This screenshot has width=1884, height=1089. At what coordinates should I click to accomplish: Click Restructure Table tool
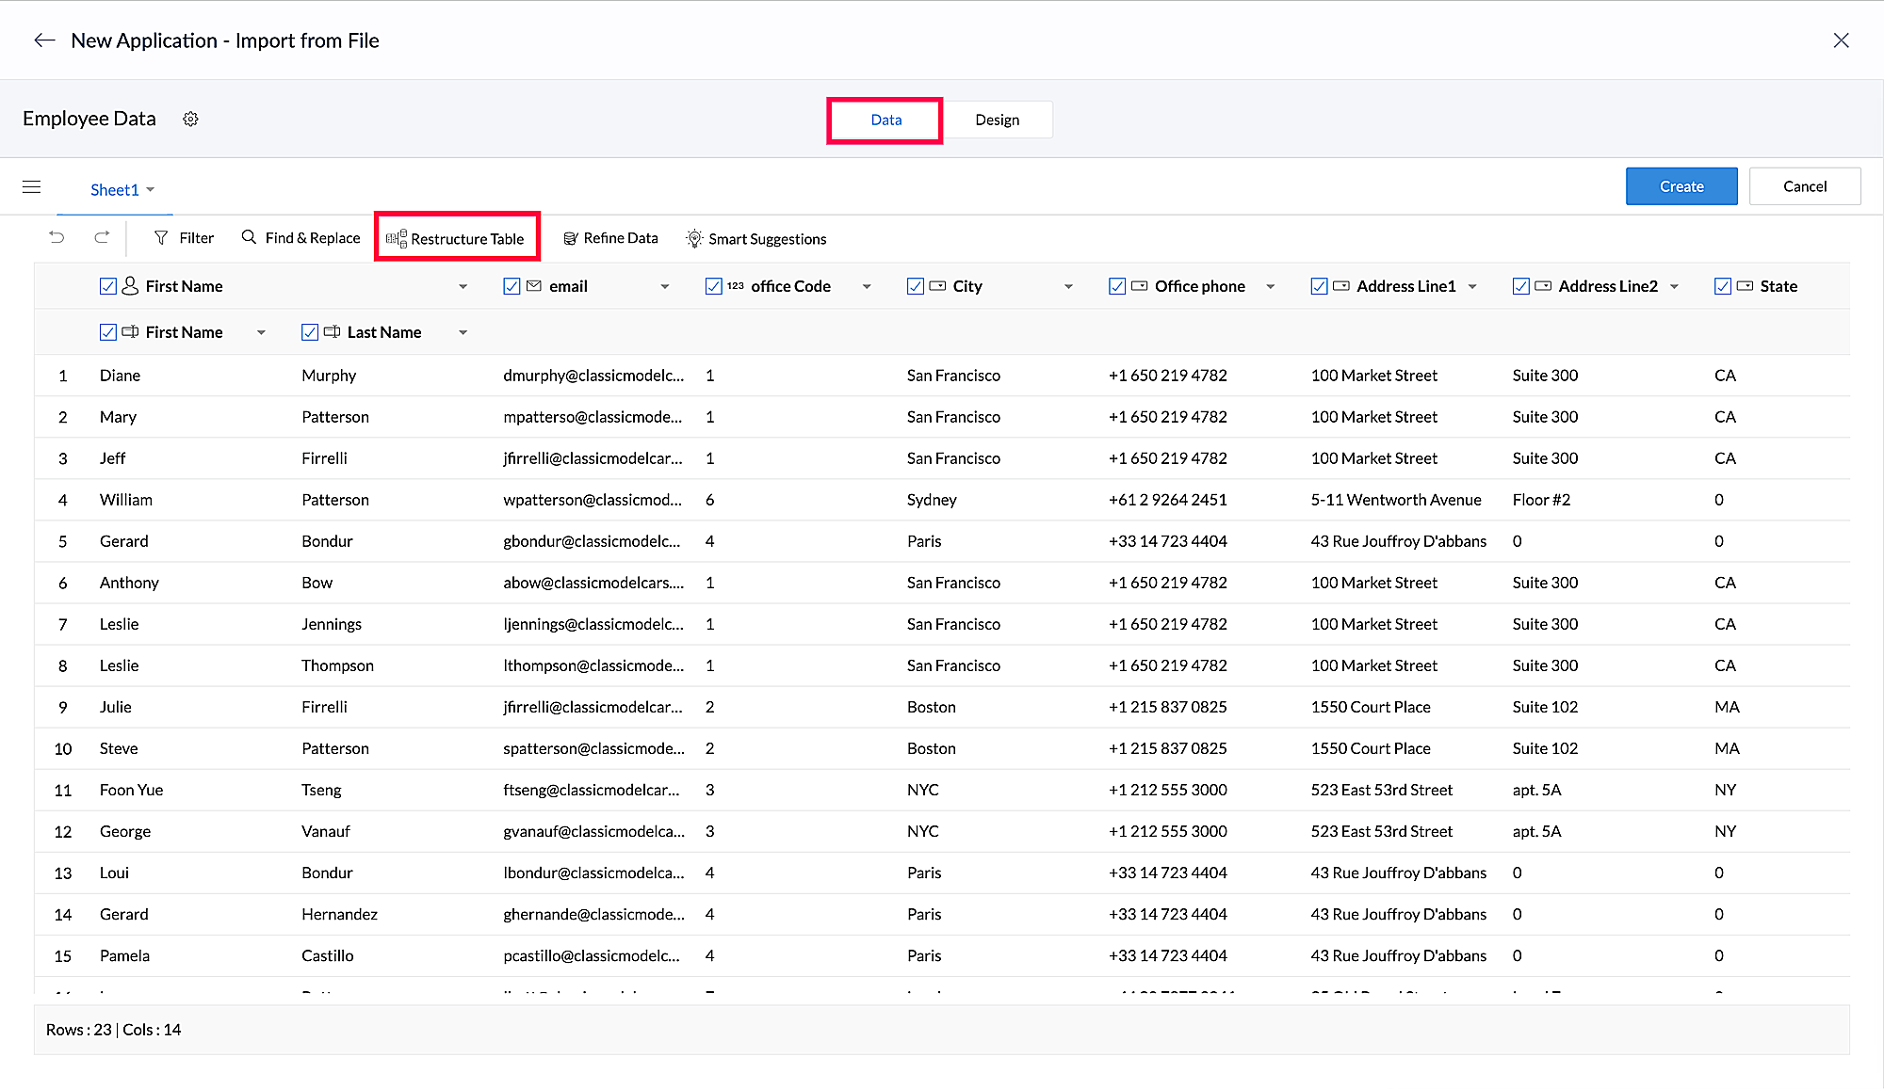[456, 239]
